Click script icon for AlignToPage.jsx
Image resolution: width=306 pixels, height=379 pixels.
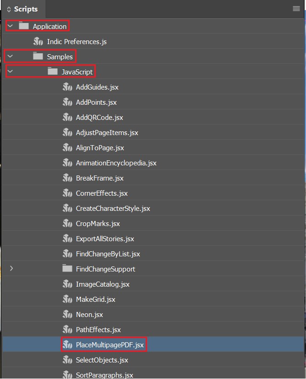(x=67, y=147)
